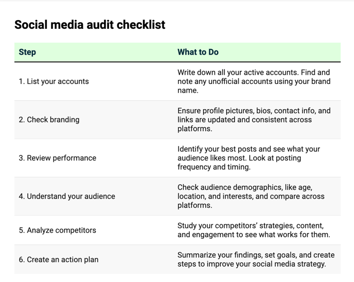Click the word 'platforms.' in the branding row
This screenshot has width=354, height=282.
pos(194,129)
